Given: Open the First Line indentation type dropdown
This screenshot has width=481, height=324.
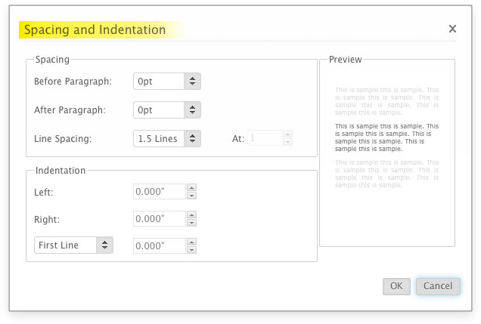Looking at the screenshot, I should [x=104, y=245].
